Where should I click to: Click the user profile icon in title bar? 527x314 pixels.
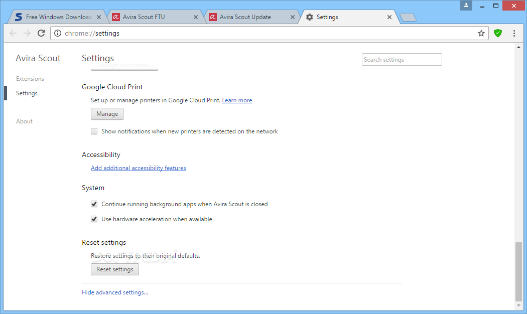[x=466, y=6]
